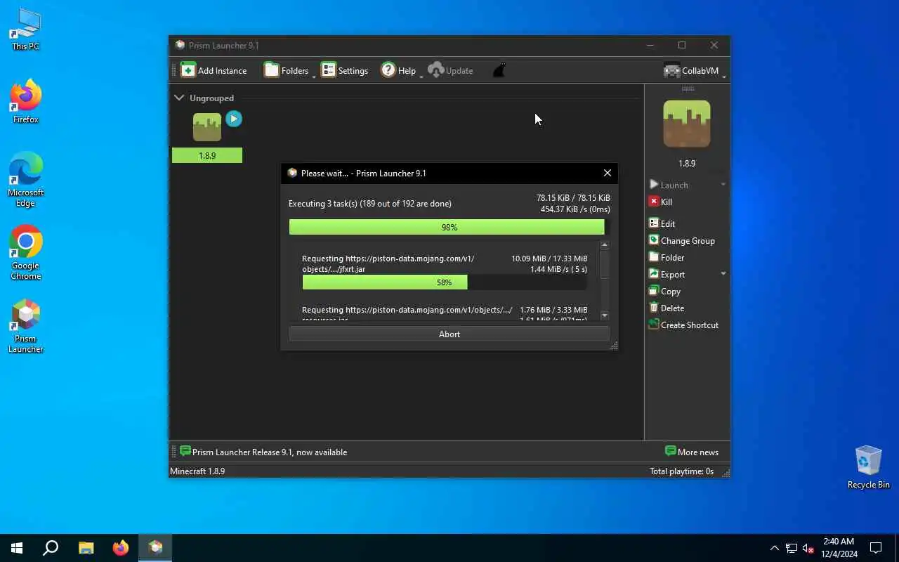Screen dimensions: 899x562
Task: Open Microsoft Edge desktop shortcut
Action: point(26,180)
